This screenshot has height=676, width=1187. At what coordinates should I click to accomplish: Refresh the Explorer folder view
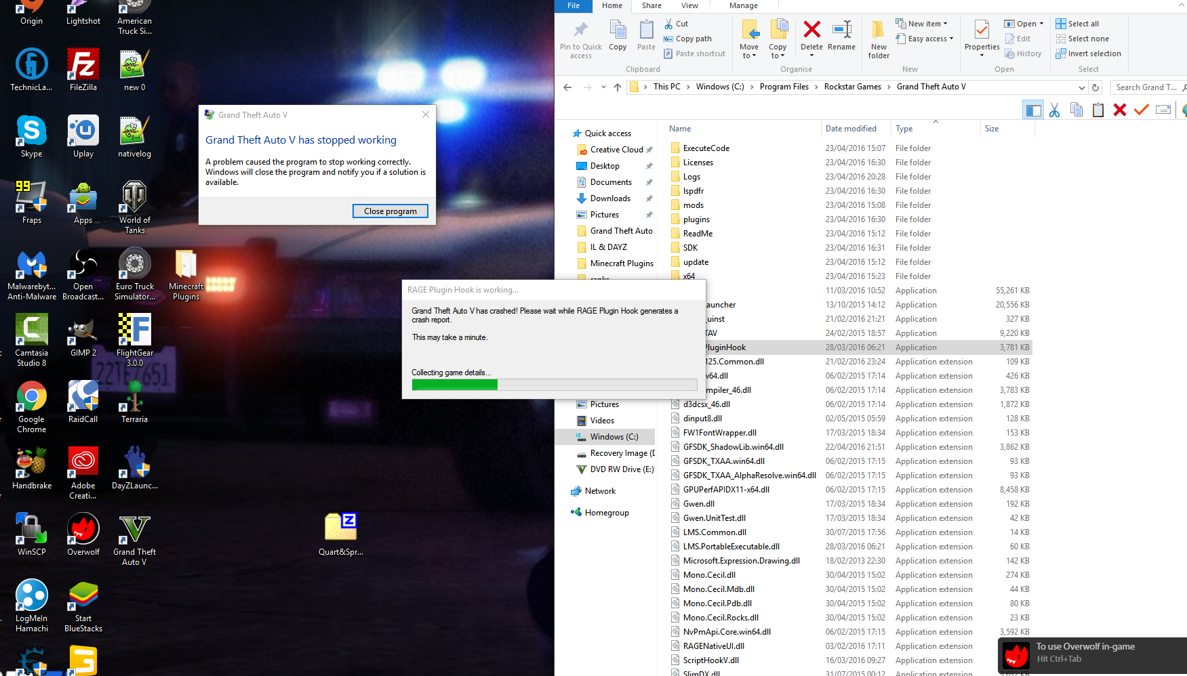tap(1095, 87)
